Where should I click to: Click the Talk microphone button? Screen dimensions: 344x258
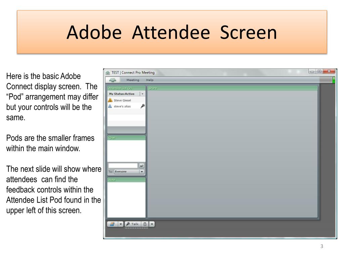tap(132, 224)
